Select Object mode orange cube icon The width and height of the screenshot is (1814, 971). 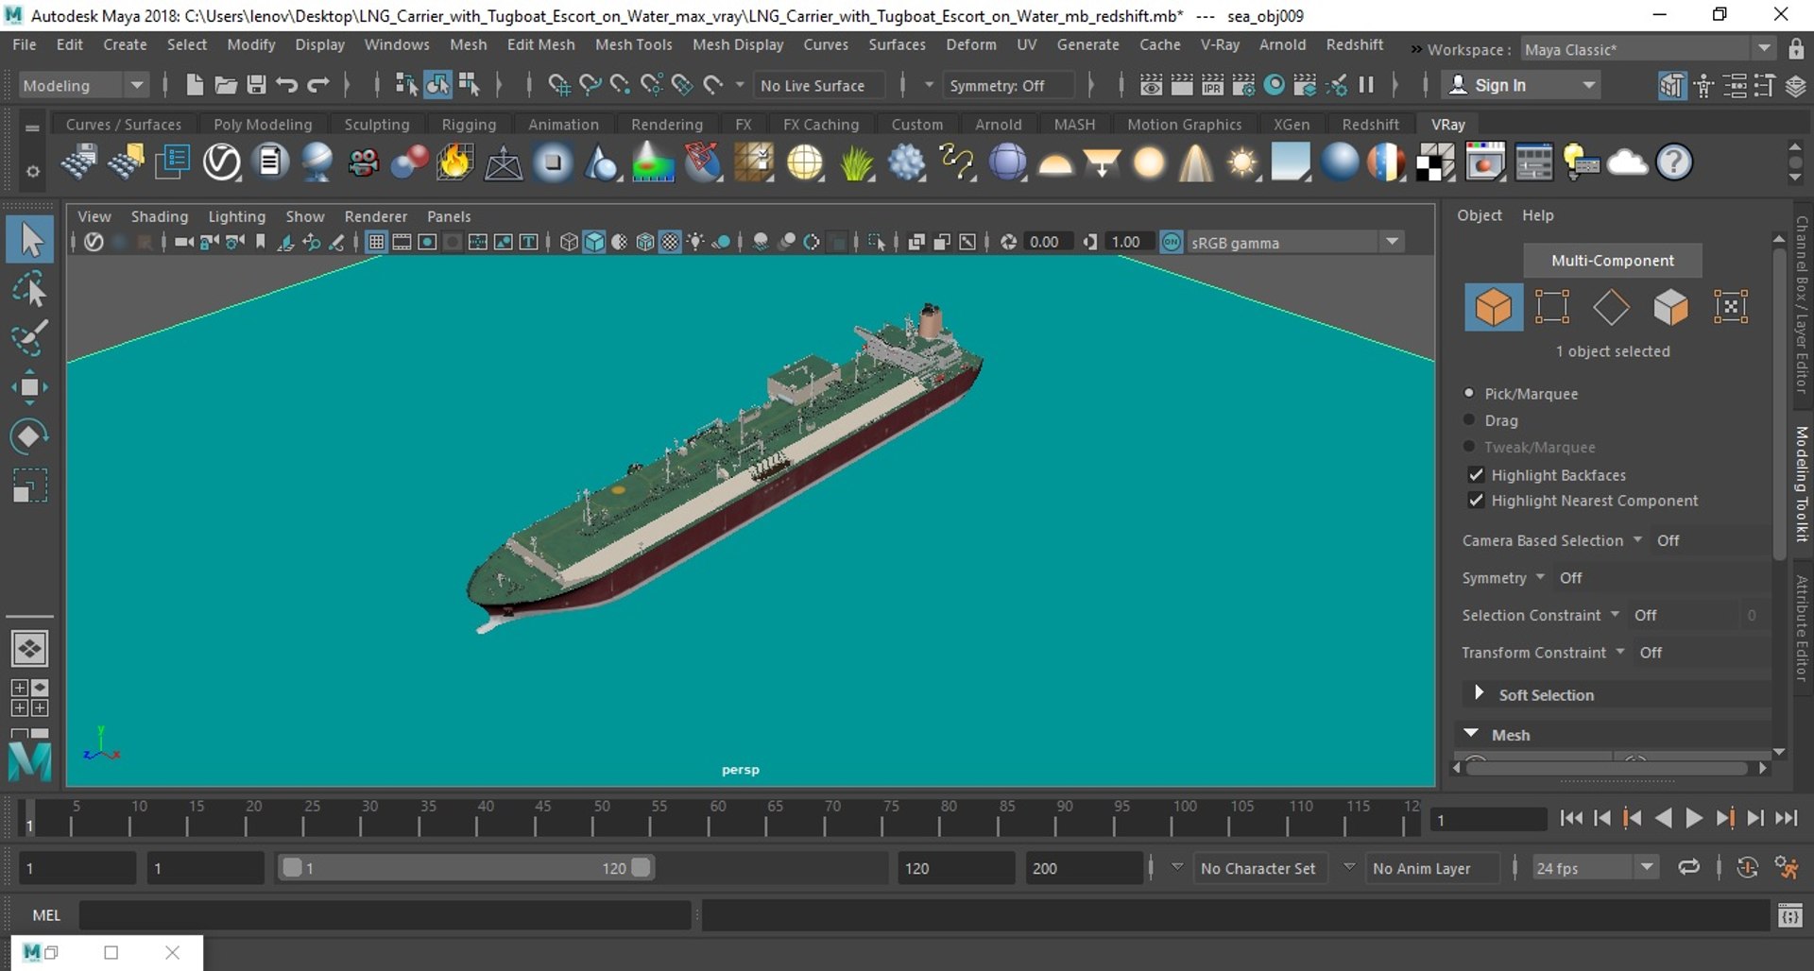(1494, 308)
